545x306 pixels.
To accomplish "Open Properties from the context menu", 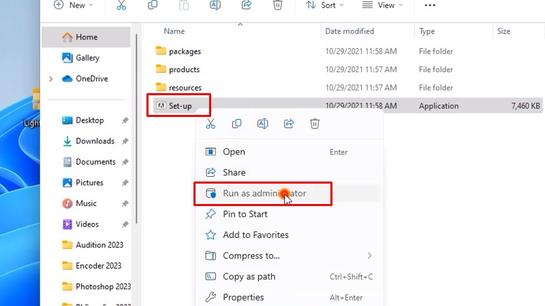I will [x=289, y=297].
